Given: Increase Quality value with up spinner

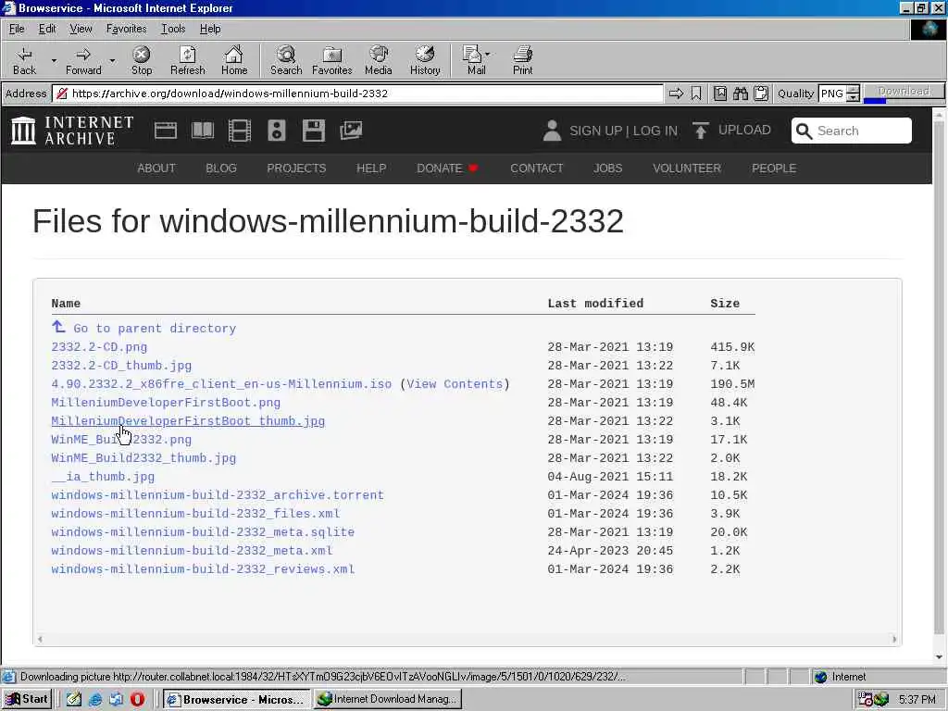Looking at the screenshot, I should (x=853, y=90).
